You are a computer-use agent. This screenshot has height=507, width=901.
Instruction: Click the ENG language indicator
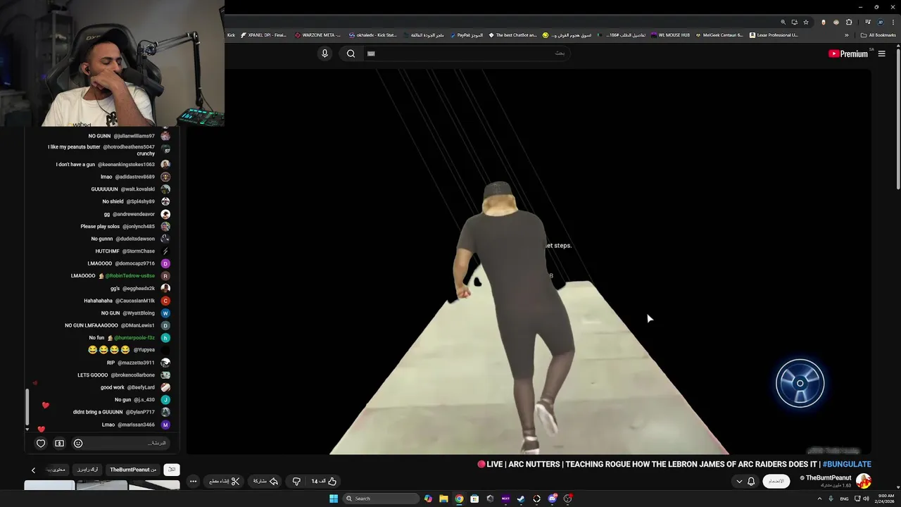click(x=844, y=499)
